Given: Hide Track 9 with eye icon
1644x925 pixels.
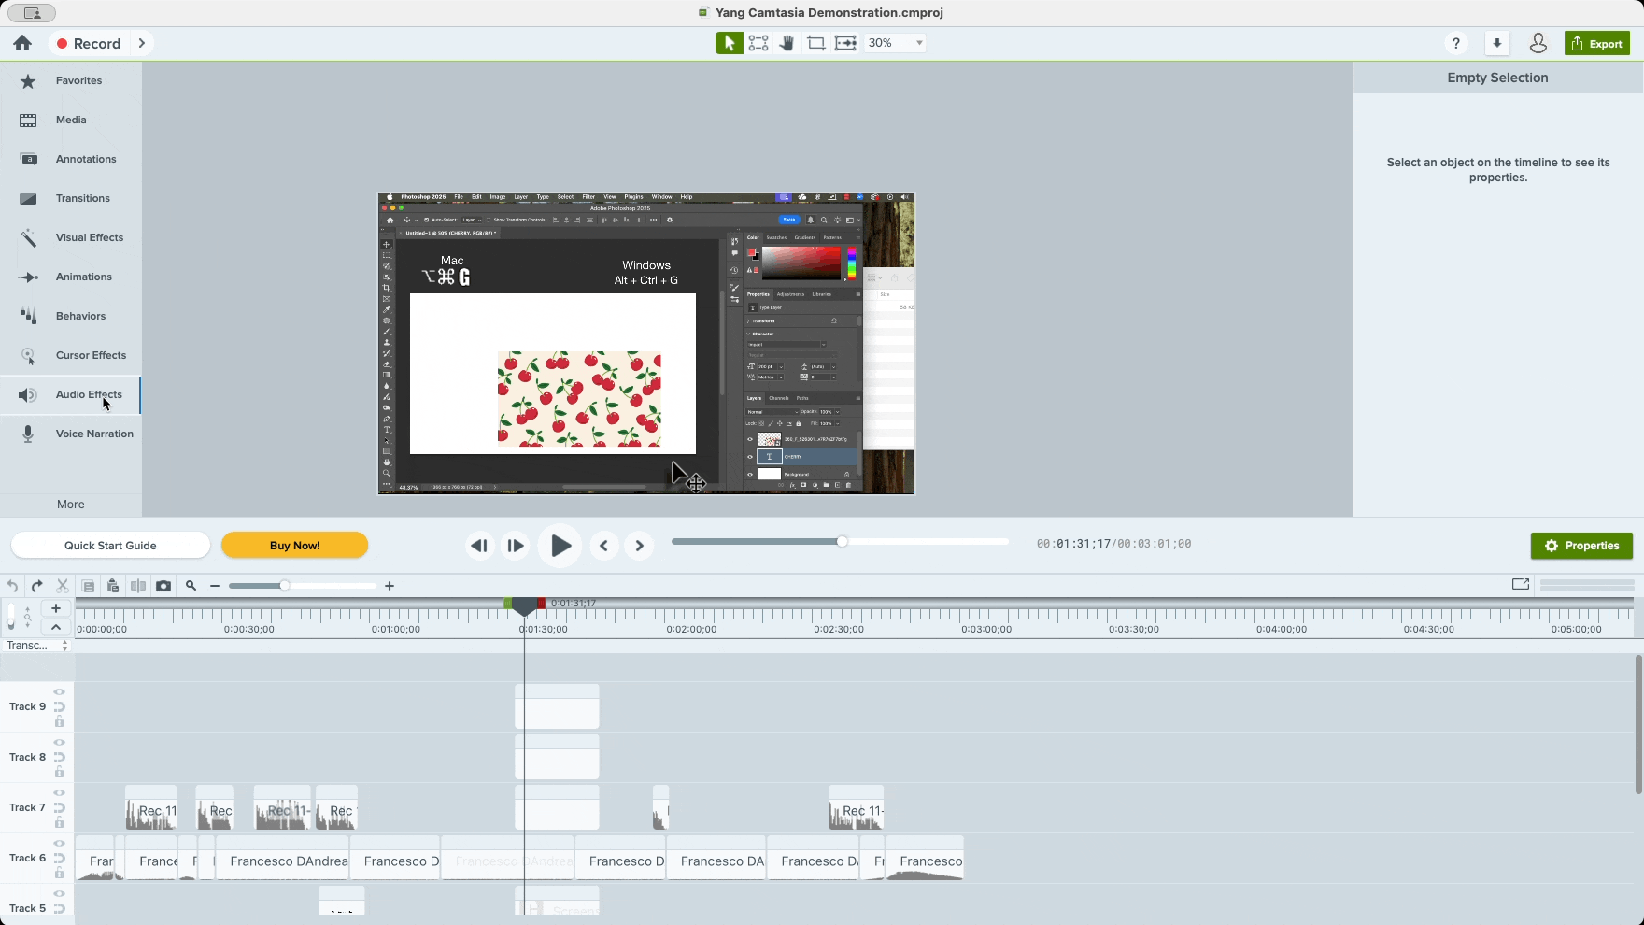Looking at the screenshot, I should pyautogui.click(x=59, y=692).
